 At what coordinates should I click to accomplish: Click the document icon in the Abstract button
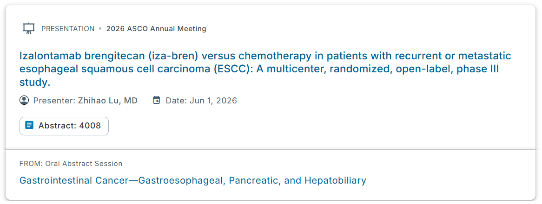29,126
